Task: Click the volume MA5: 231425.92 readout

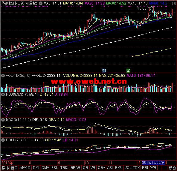Action: click(x=112, y=76)
